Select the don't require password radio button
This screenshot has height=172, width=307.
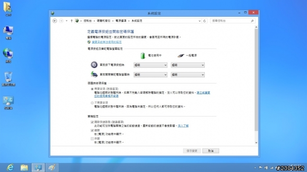click(92, 103)
